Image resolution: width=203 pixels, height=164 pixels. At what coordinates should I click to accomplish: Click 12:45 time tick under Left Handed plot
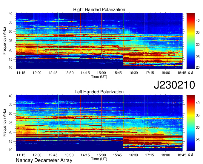coord(53,155)
